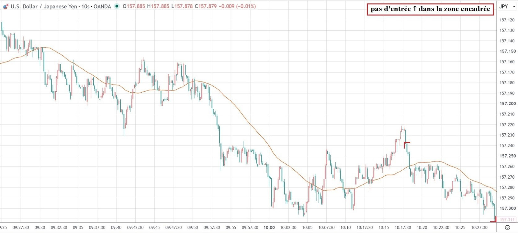Click the 10:27:30 time axis label
This screenshot has height=234, width=518.
479,228
